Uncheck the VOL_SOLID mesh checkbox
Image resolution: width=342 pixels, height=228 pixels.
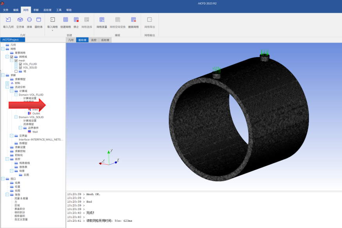pos(20,67)
